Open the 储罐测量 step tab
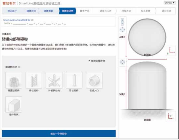 [x=48, y=11]
